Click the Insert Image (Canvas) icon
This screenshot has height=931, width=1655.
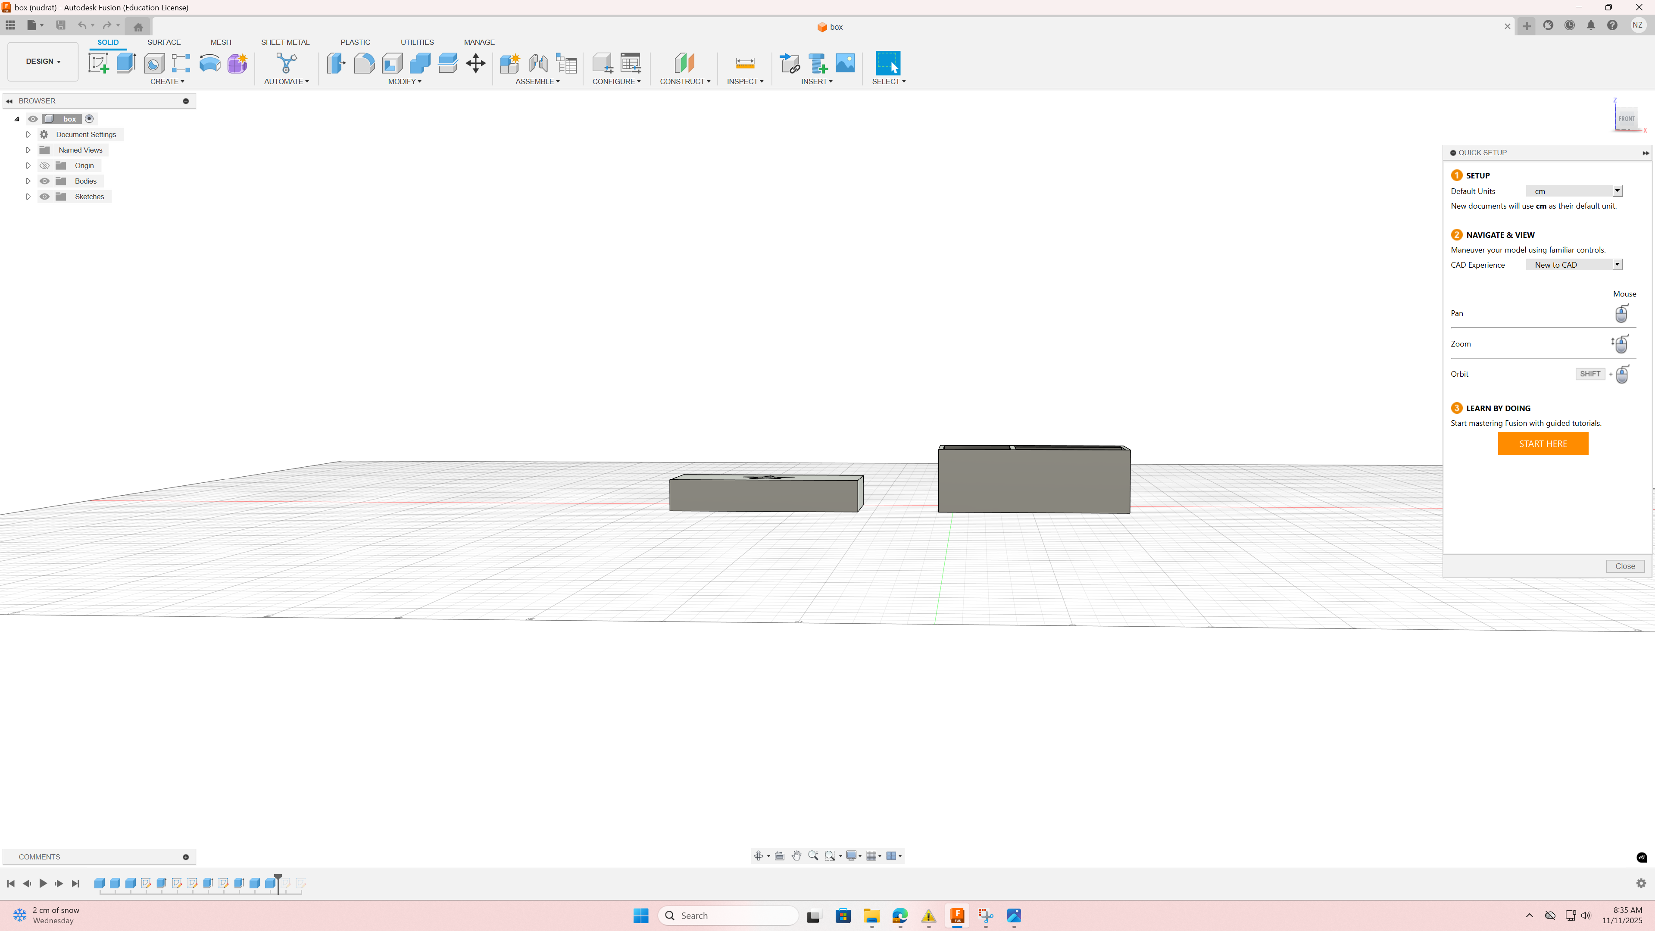845,63
